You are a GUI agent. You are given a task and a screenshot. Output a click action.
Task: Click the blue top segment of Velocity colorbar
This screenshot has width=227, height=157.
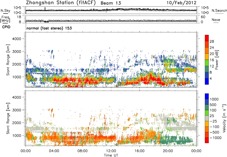click(207, 96)
